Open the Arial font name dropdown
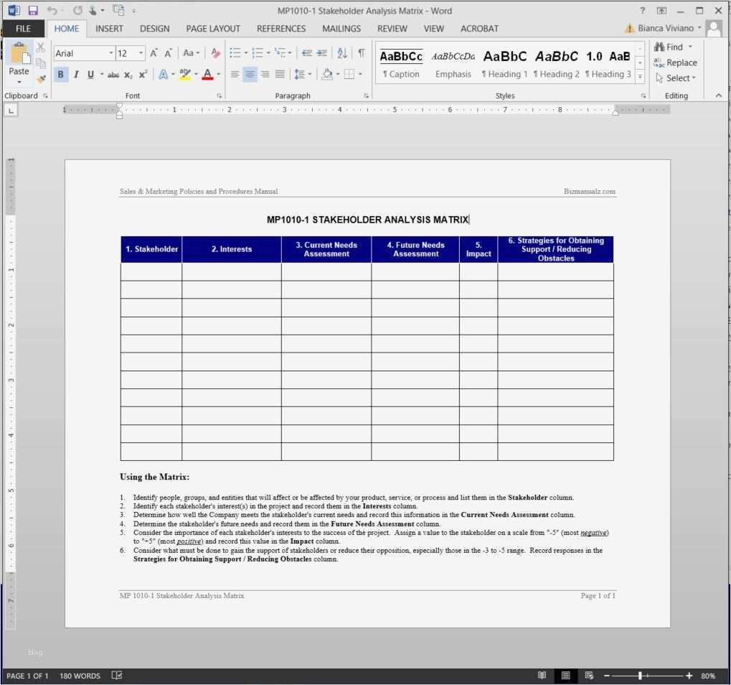731x685 pixels. coord(111,53)
